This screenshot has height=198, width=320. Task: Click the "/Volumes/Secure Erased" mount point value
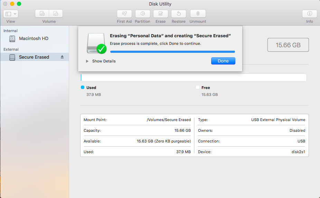pos(169,120)
